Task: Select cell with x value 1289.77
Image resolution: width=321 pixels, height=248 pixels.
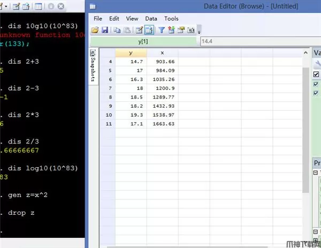Action: 163,97
